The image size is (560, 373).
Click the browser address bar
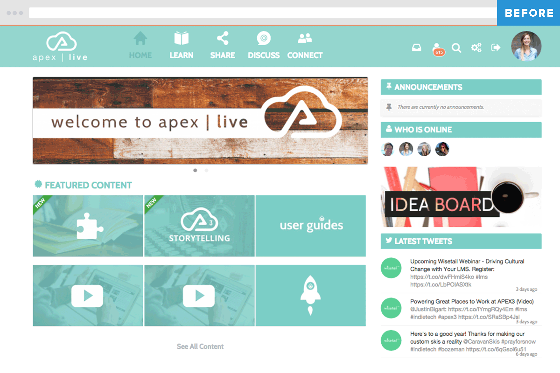coord(262,13)
